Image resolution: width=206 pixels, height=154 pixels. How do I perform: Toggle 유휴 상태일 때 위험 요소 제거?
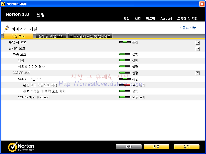(x=125, y=91)
